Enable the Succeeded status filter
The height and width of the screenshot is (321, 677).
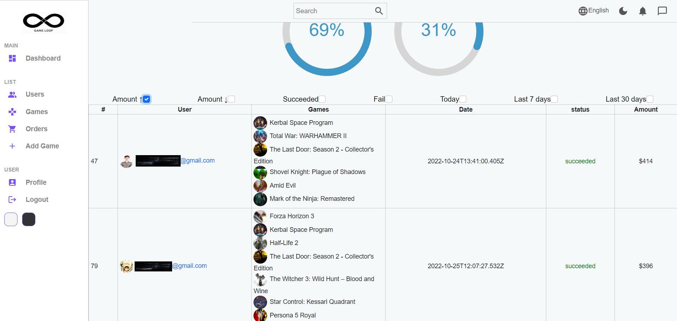click(x=322, y=99)
